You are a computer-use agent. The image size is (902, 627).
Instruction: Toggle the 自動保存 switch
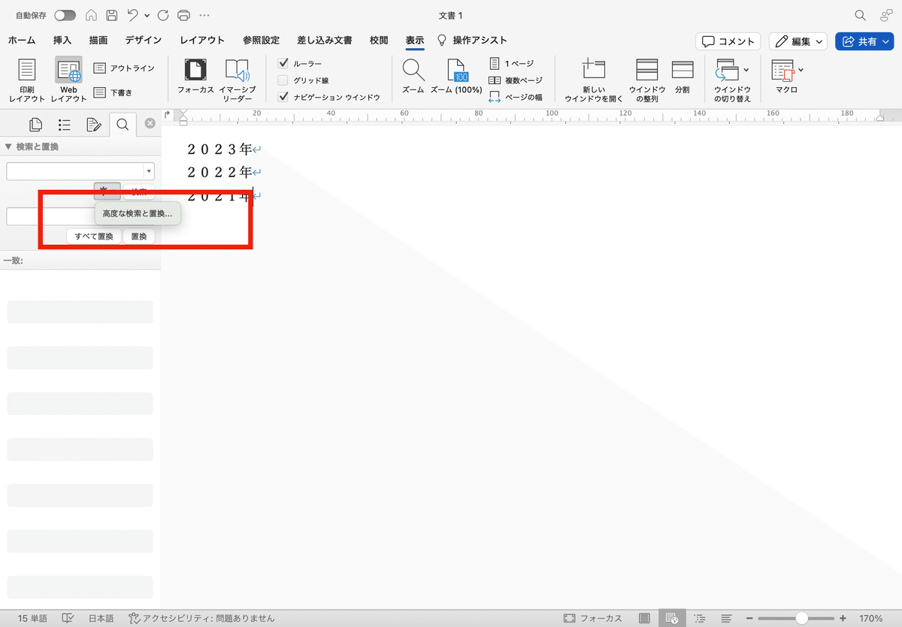point(65,15)
